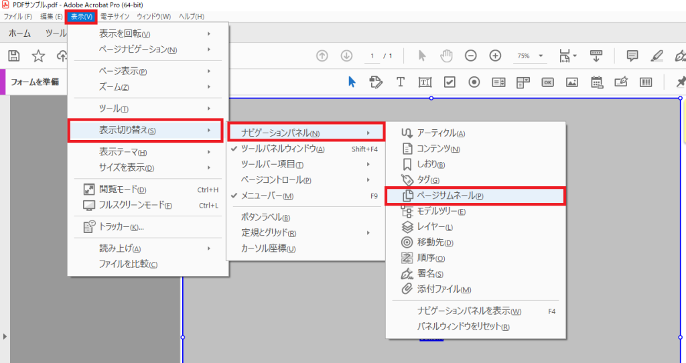Go to previous page with up arrow
The height and width of the screenshot is (363, 686).
coord(322,56)
